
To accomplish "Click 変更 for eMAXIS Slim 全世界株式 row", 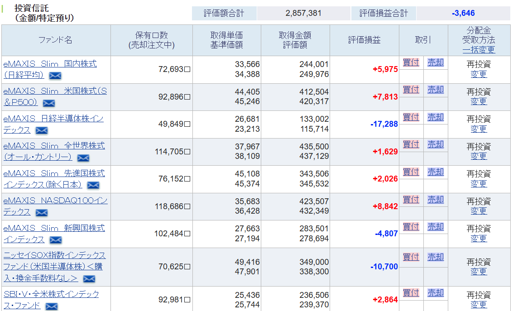I will click(479, 156).
